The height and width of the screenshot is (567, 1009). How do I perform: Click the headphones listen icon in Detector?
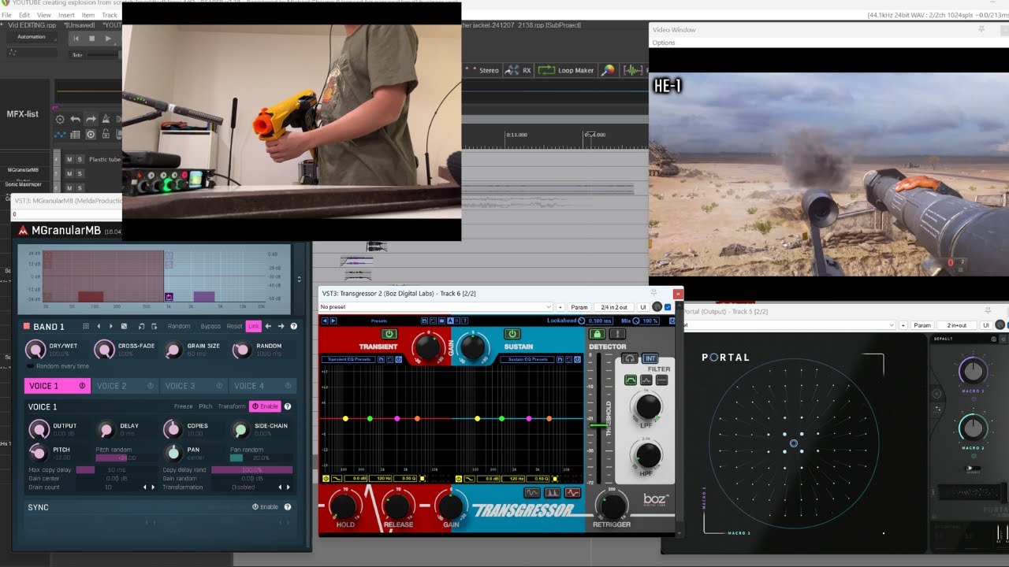click(x=629, y=358)
